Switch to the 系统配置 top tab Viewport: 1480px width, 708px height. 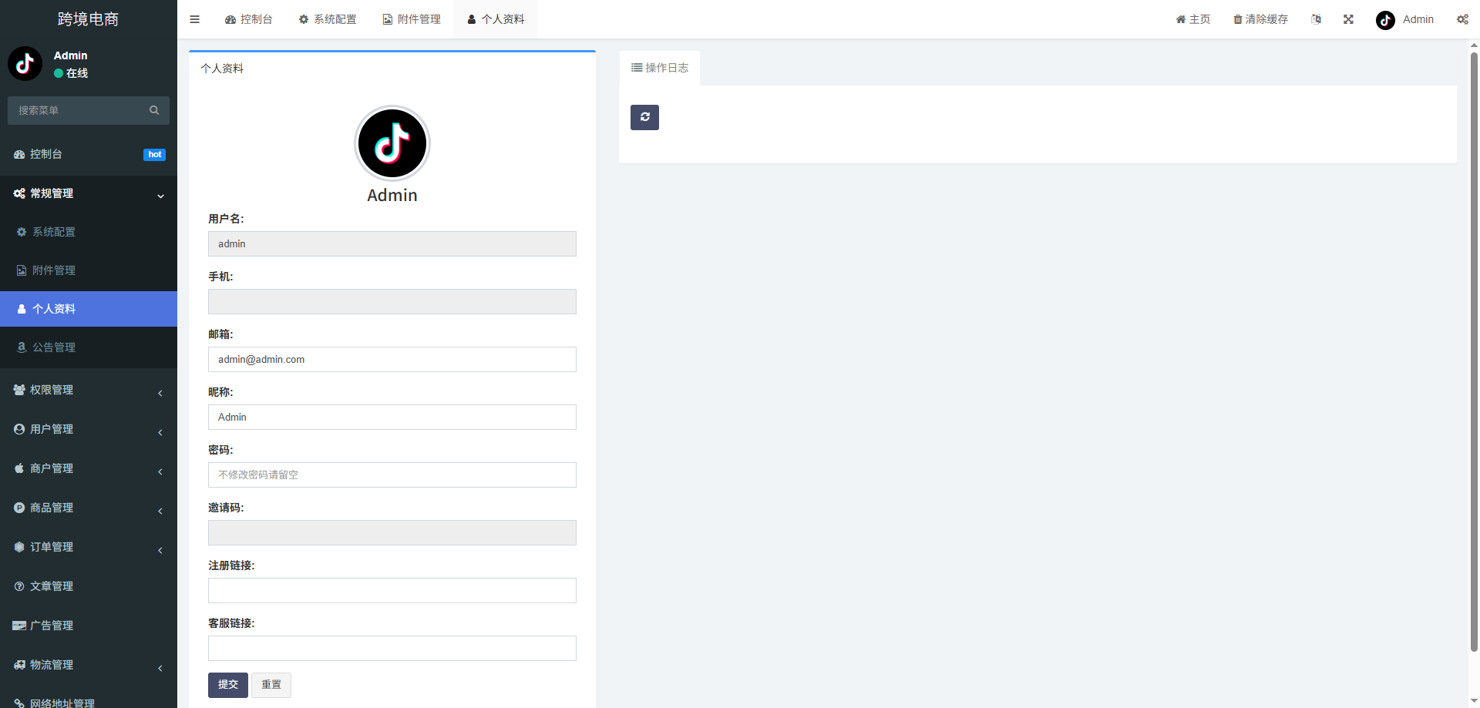tap(328, 19)
